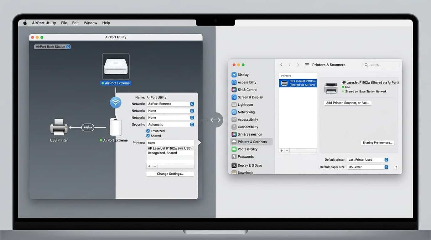Open Accessibility settings in sidebar
The height and width of the screenshot is (240, 431).
252,82
